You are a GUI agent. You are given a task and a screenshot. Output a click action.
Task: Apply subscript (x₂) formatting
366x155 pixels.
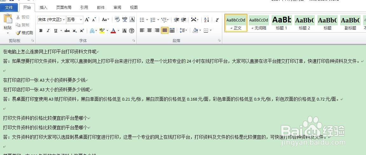click(74, 31)
